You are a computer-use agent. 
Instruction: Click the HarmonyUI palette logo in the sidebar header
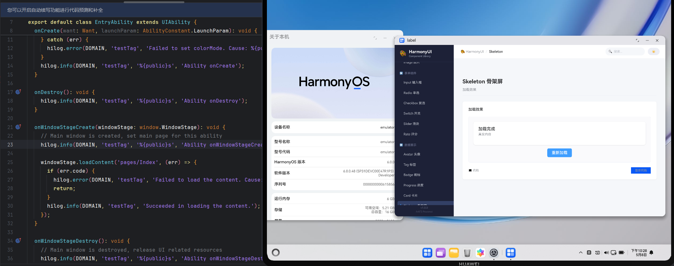click(x=403, y=53)
